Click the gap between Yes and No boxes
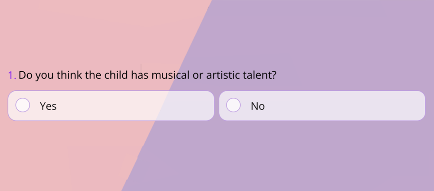434x191 pixels. click(x=217, y=105)
